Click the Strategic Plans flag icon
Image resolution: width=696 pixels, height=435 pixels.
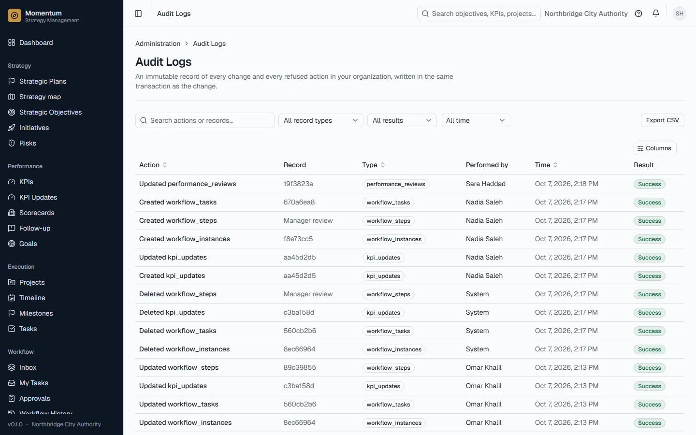(12, 81)
